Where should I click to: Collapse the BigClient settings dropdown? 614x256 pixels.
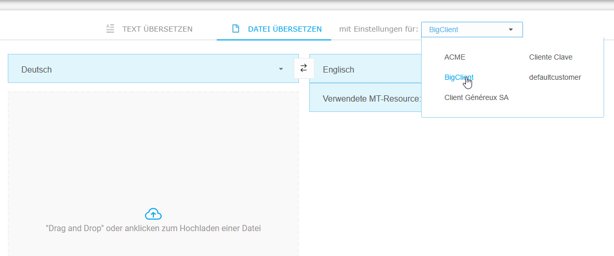471,30
